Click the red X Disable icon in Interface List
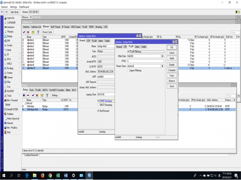 click(28, 32)
